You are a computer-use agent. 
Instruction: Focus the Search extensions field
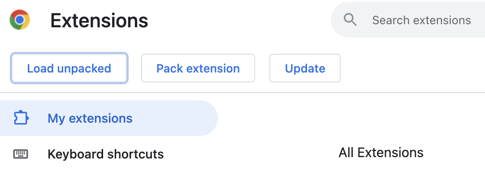tap(408, 20)
